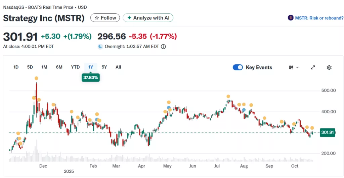Open chart settings gear icon
The height and width of the screenshot is (178, 344).
click(329, 67)
